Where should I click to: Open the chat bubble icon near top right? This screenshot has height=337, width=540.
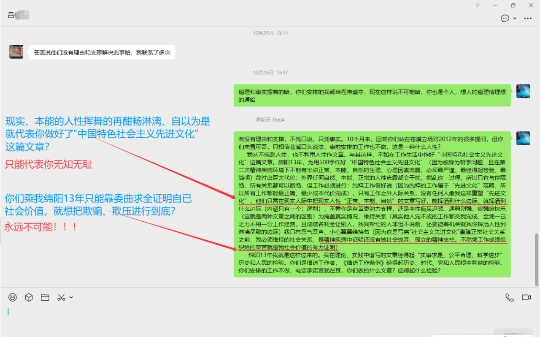point(505,18)
